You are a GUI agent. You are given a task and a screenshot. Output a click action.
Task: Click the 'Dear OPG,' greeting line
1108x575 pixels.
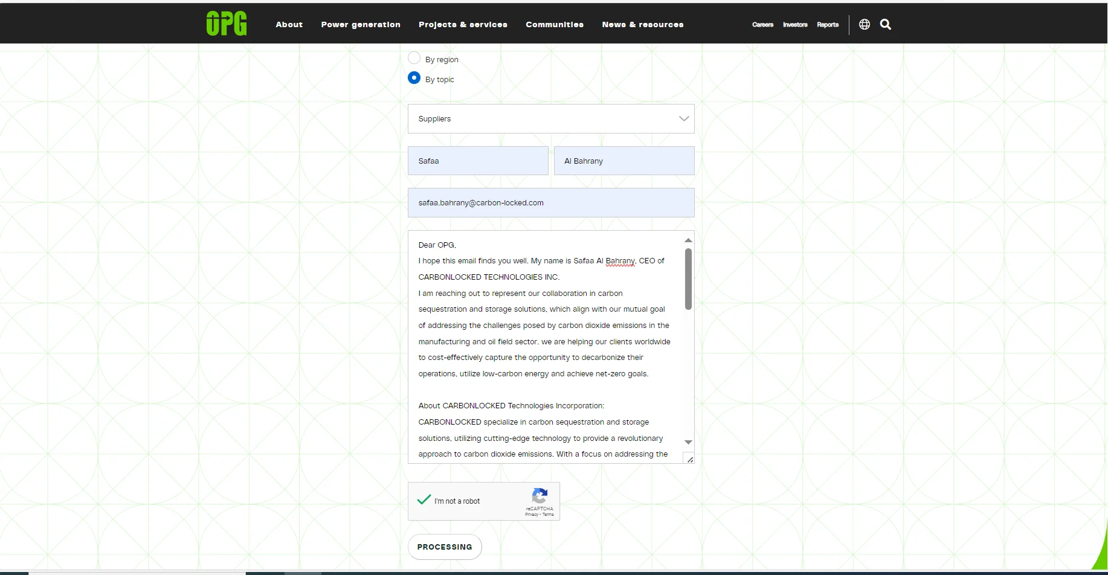coord(437,245)
